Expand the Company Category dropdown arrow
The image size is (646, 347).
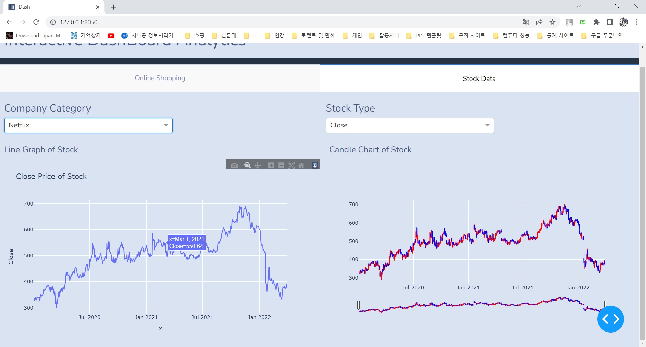point(166,125)
